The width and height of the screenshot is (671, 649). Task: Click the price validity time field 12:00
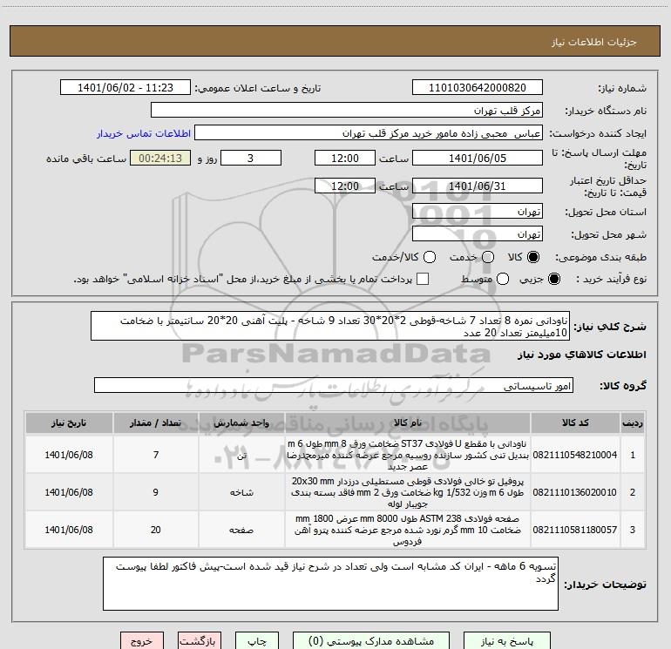coord(345,186)
